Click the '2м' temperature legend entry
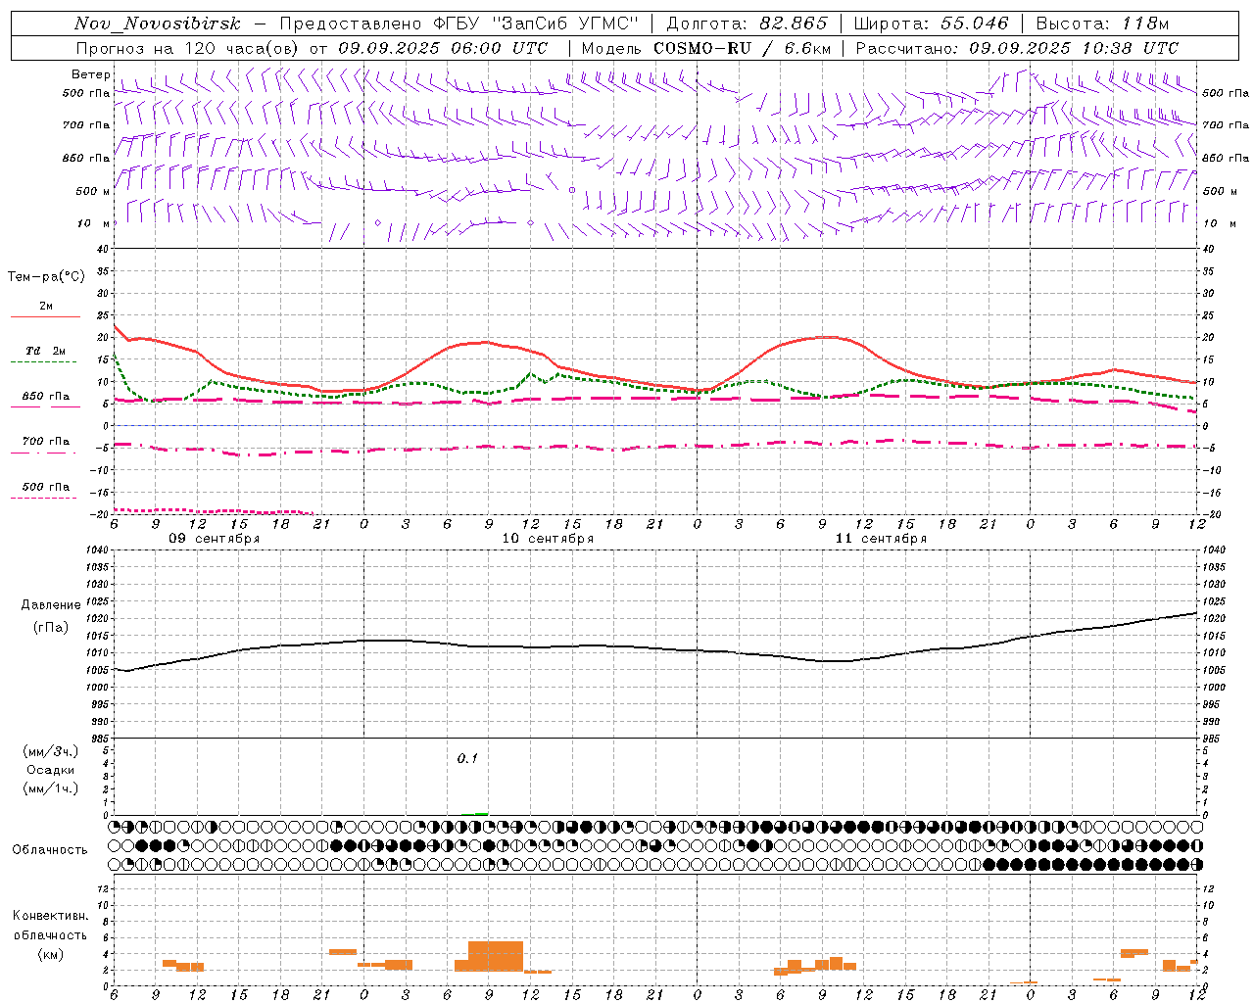 point(46,307)
